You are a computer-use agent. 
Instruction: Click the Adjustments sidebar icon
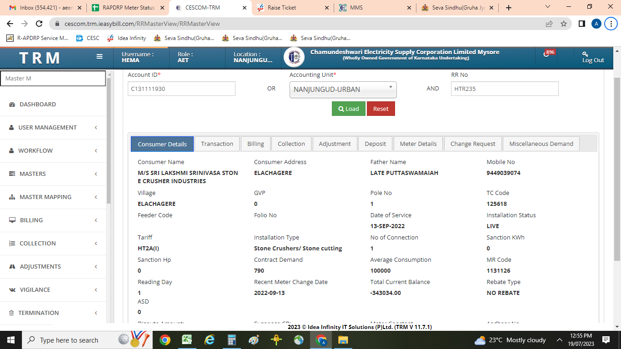coord(12,266)
